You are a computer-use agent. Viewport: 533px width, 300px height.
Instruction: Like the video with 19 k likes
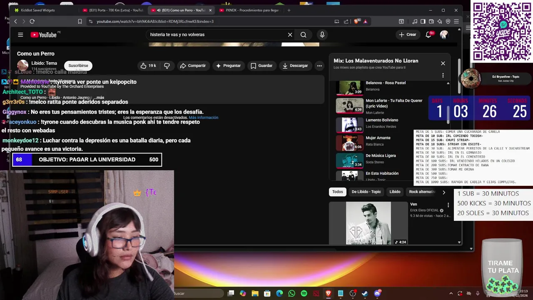coord(148,65)
